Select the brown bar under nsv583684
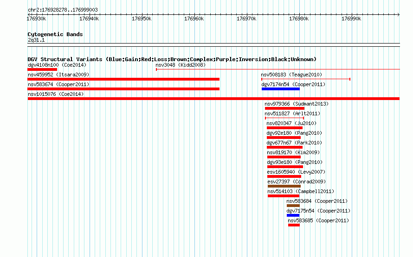Viewport: 413px width, 257px height. point(293,206)
